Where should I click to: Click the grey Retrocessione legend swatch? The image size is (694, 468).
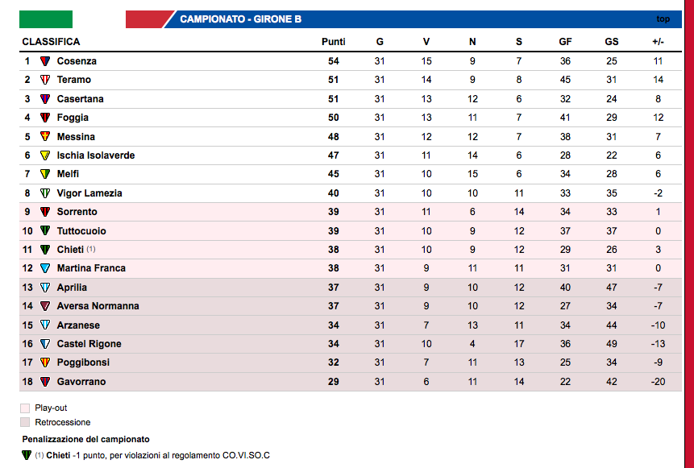[25, 422]
